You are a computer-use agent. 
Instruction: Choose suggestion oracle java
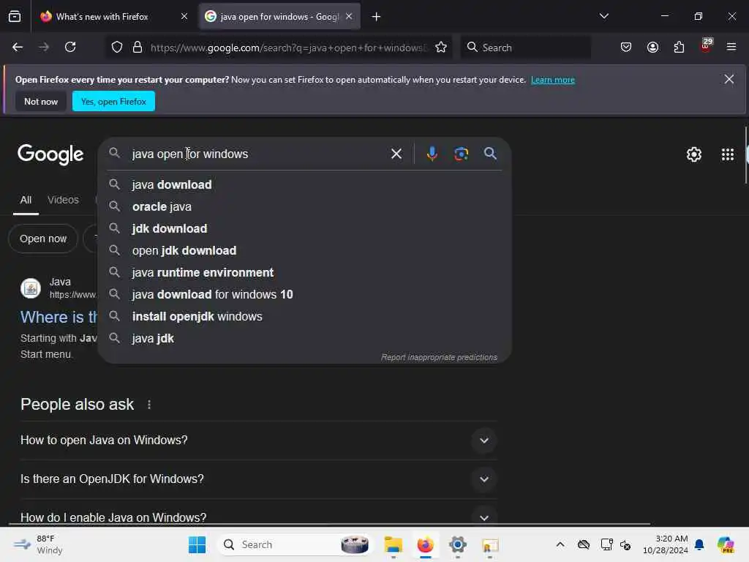[304, 207]
